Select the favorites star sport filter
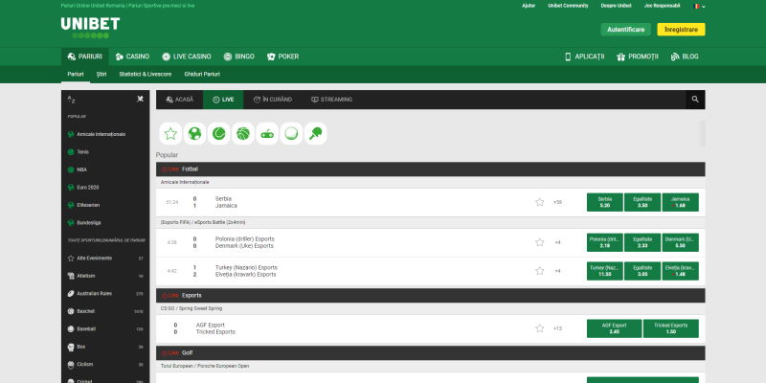 [x=170, y=134]
